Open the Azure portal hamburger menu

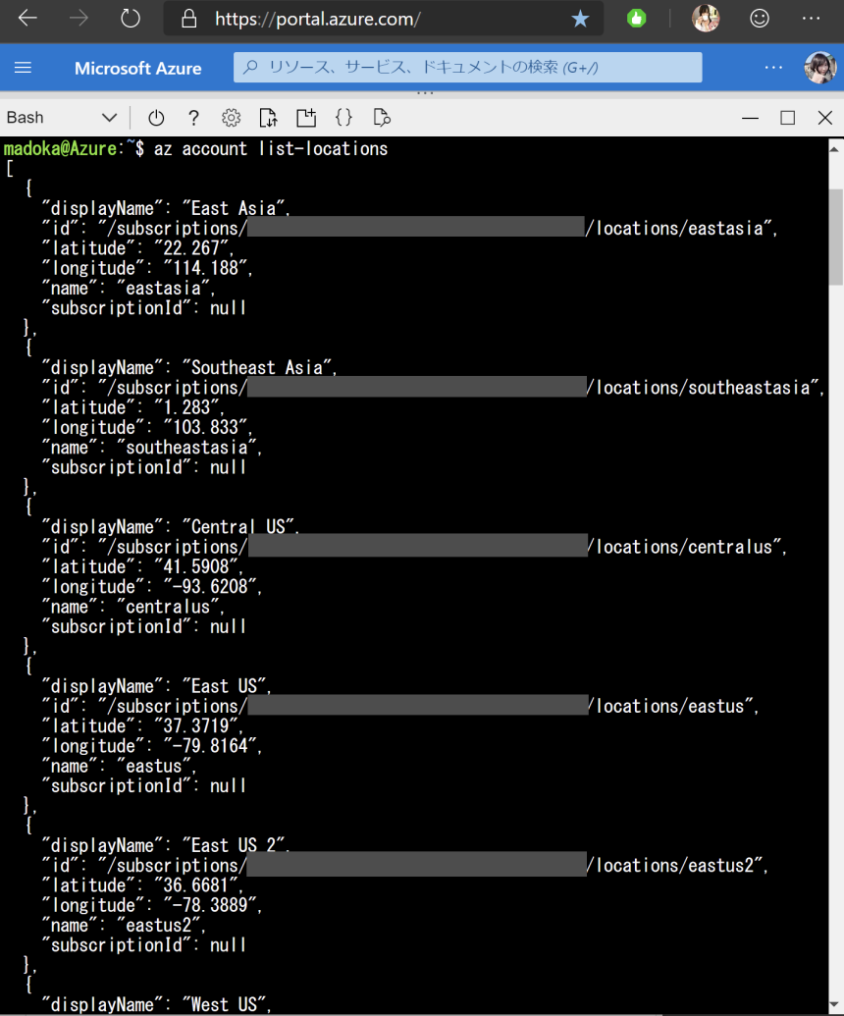[23, 67]
